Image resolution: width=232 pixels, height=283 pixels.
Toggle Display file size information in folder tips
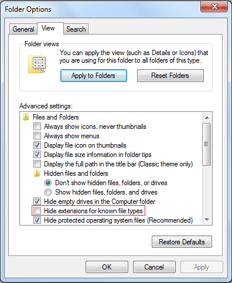click(37, 155)
